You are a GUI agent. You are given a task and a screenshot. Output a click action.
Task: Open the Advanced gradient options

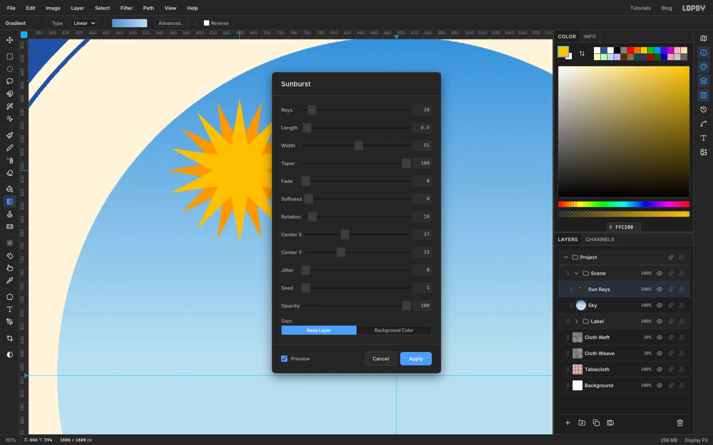172,23
